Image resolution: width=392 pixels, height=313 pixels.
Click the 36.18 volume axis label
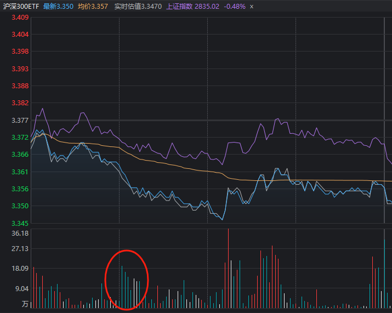point(20,234)
